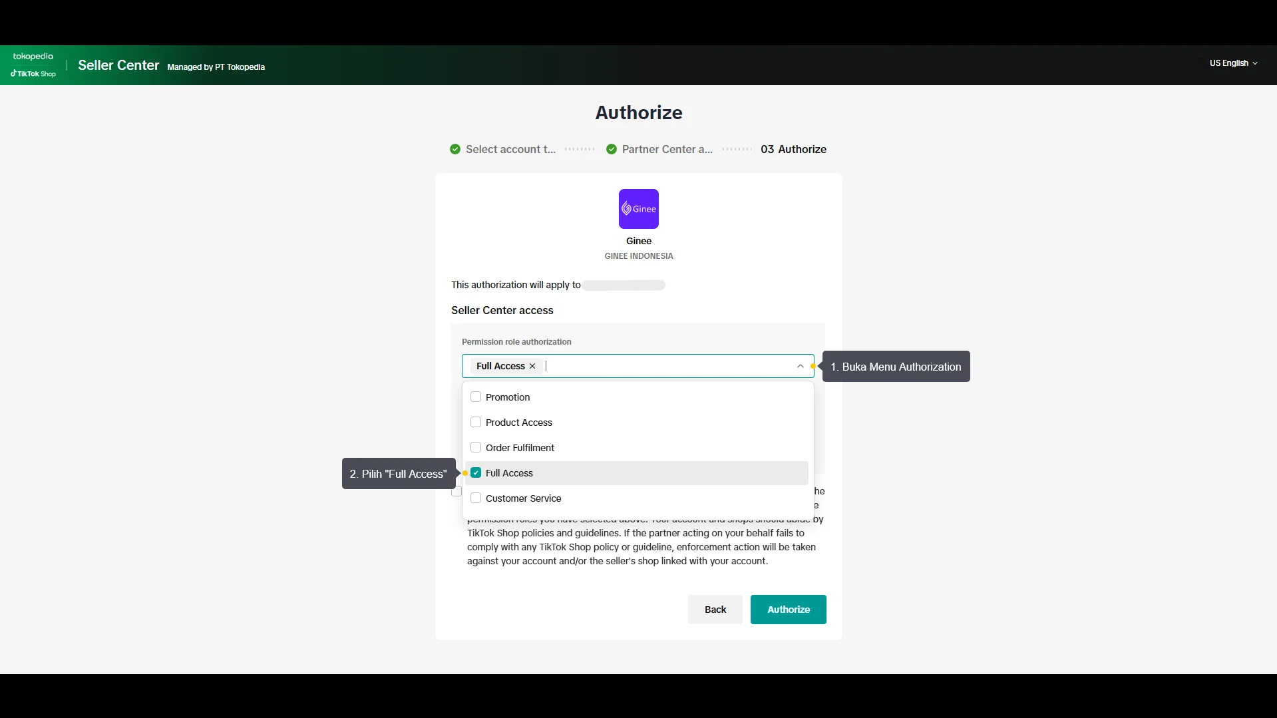
Task: Click inside the permission role input field
Action: [665, 366]
